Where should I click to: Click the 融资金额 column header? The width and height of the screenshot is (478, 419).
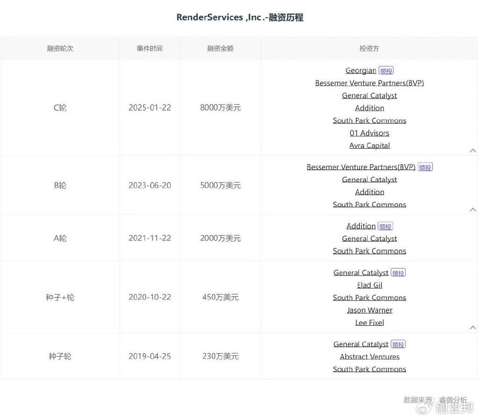tap(220, 48)
